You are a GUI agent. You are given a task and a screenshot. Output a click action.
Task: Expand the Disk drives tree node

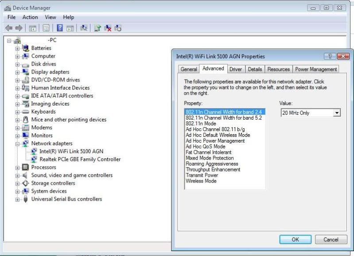point(17,64)
